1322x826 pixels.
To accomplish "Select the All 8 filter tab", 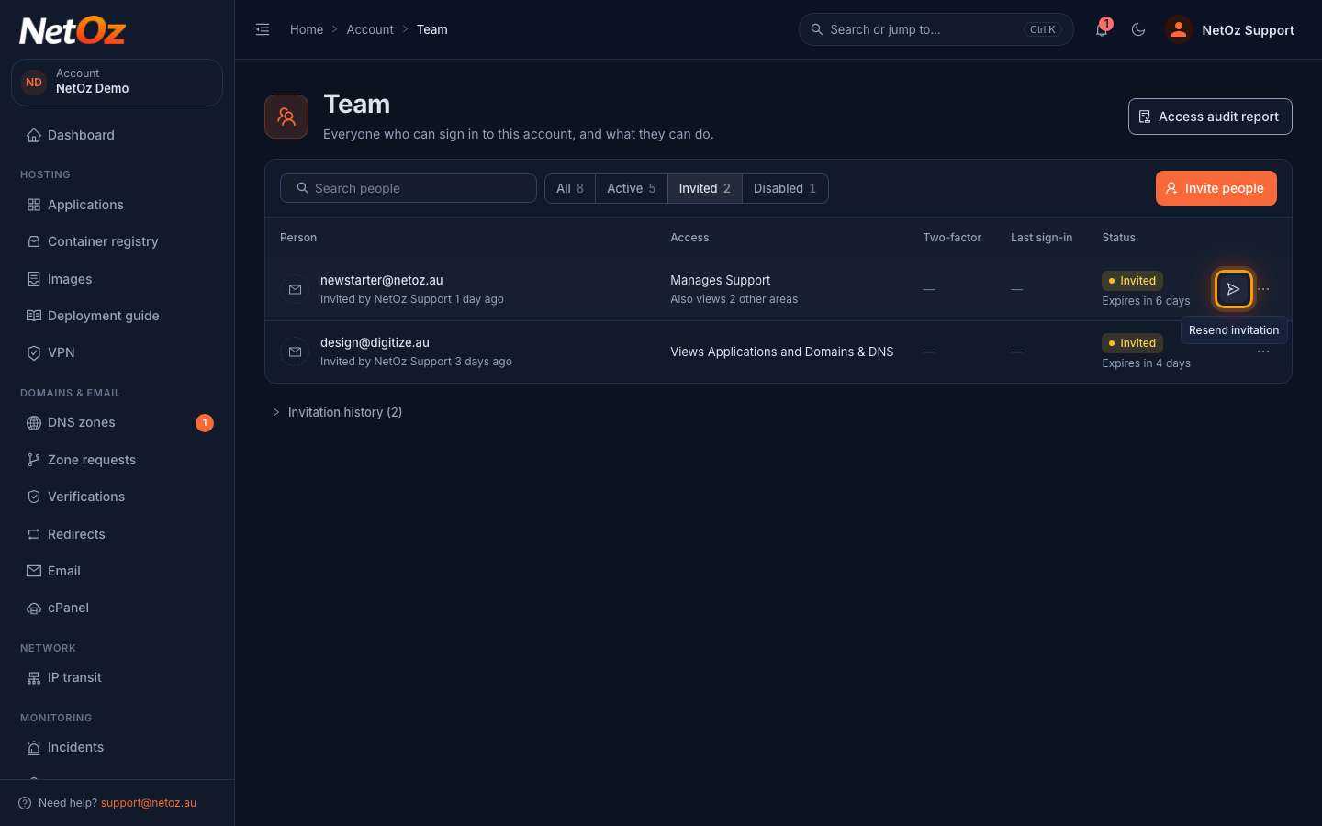I will (x=570, y=188).
